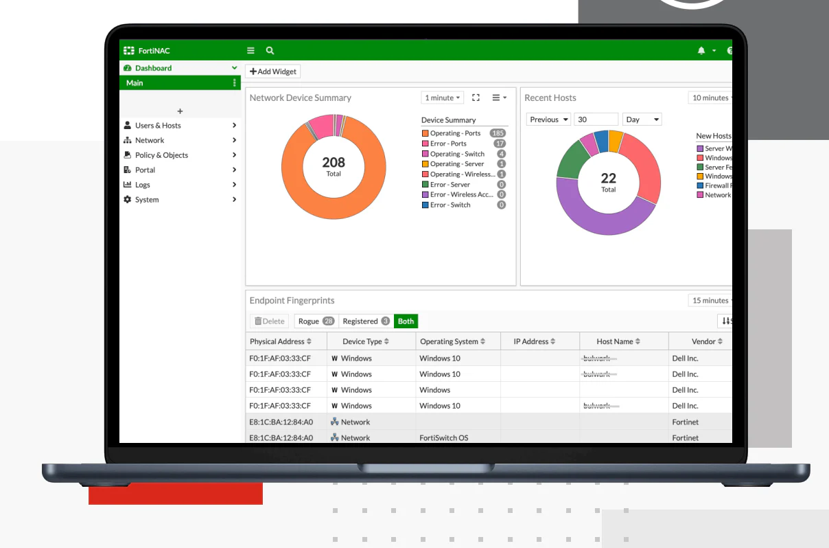Add a new dashboard tab with plus
829x548 pixels.
180,111
